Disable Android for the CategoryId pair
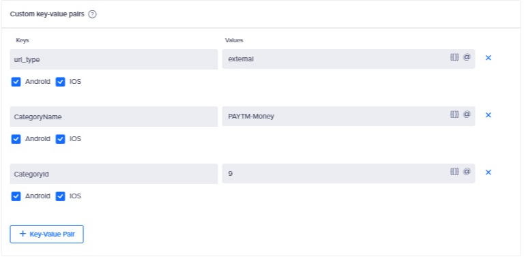The width and height of the screenshot is (524, 259). coord(16,196)
